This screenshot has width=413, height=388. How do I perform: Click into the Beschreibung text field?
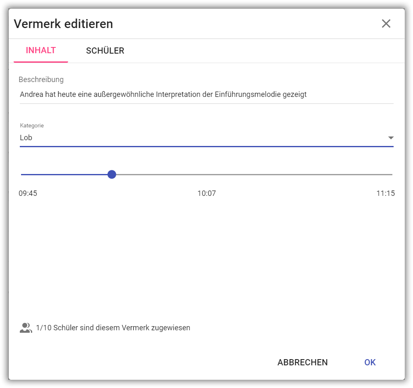coord(206,94)
